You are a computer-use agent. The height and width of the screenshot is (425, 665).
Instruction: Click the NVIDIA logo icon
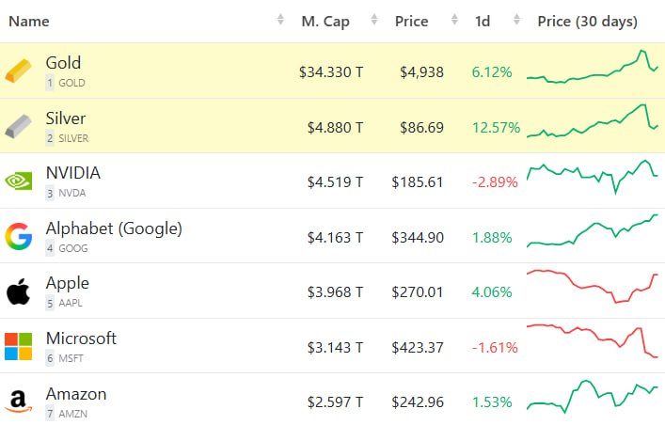[18, 181]
